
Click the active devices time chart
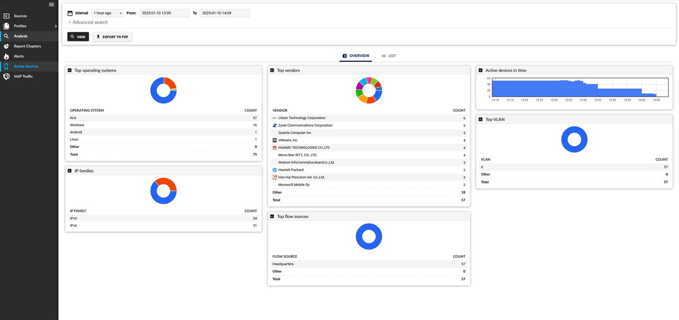click(x=580, y=87)
